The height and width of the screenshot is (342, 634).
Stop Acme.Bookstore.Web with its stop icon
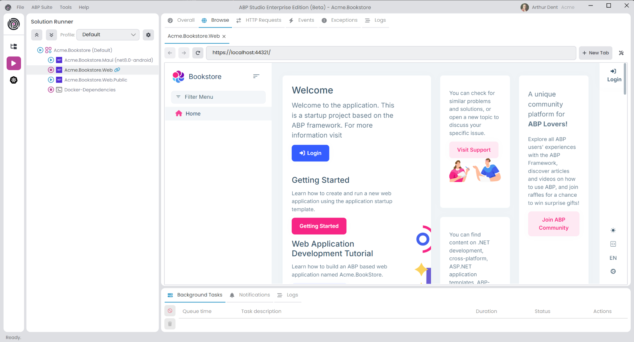(51, 70)
